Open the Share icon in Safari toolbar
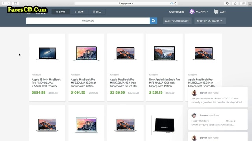Viewport: 252px width, 141px height. [x=235, y=3]
